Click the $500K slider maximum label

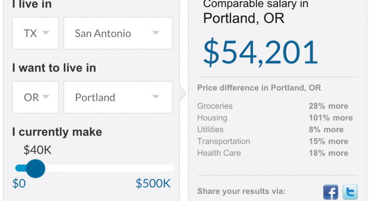click(x=153, y=183)
